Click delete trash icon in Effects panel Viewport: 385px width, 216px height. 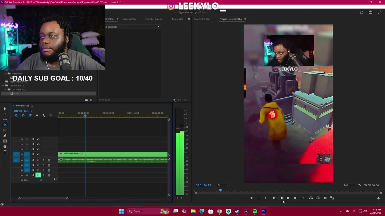(91, 100)
